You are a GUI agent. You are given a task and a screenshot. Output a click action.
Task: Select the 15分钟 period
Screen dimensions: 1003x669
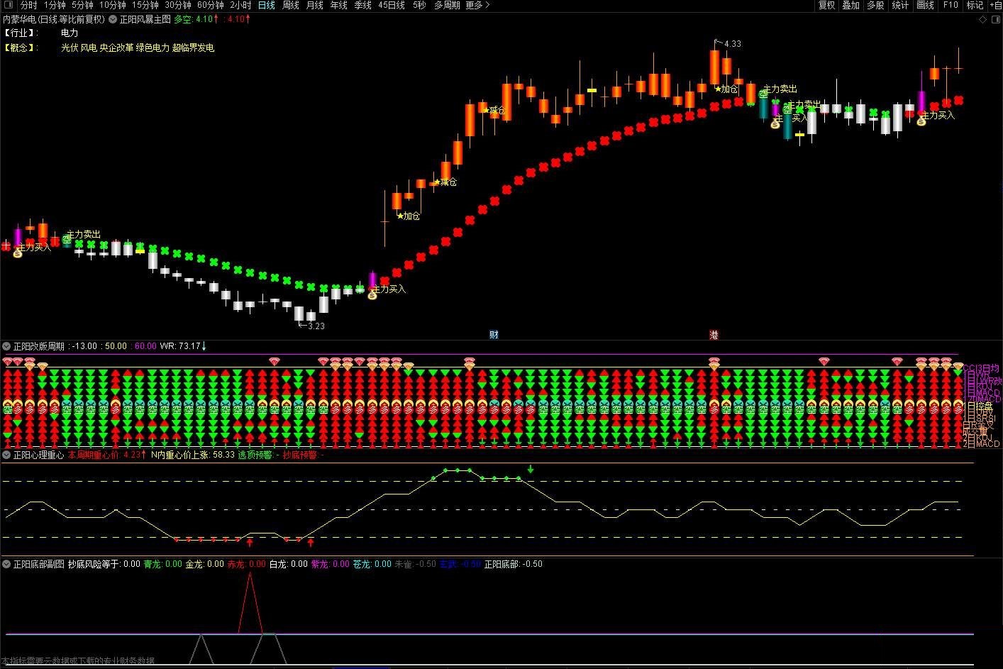(145, 5)
